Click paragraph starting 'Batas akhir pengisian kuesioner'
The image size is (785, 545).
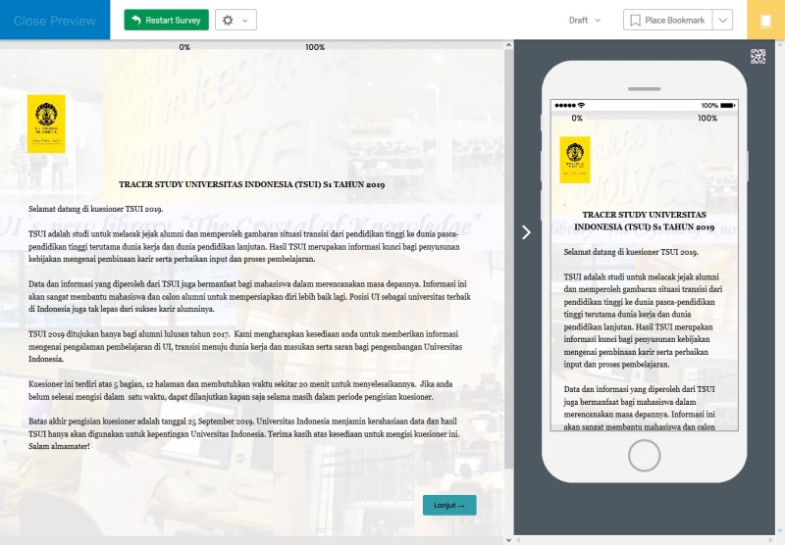click(244, 433)
